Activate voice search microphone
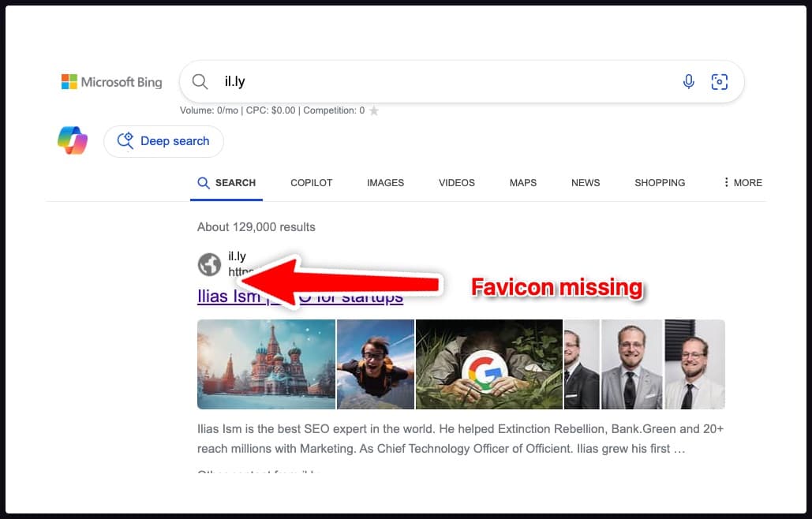 pos(688,81)
